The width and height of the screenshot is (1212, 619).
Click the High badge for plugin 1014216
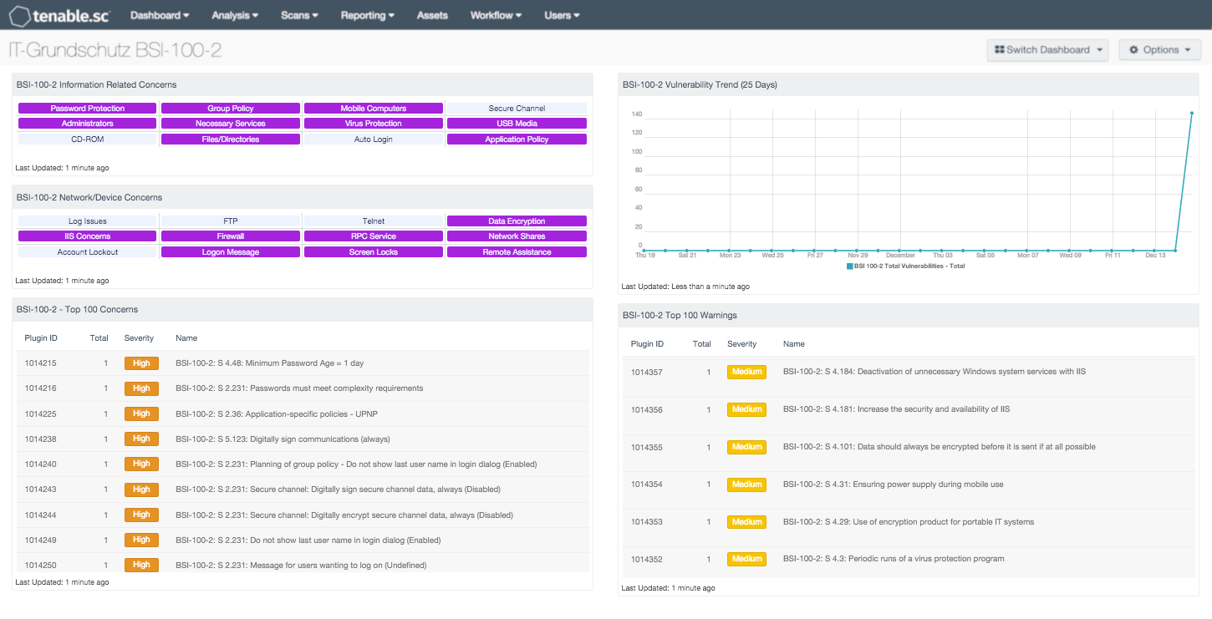point(141,388)
